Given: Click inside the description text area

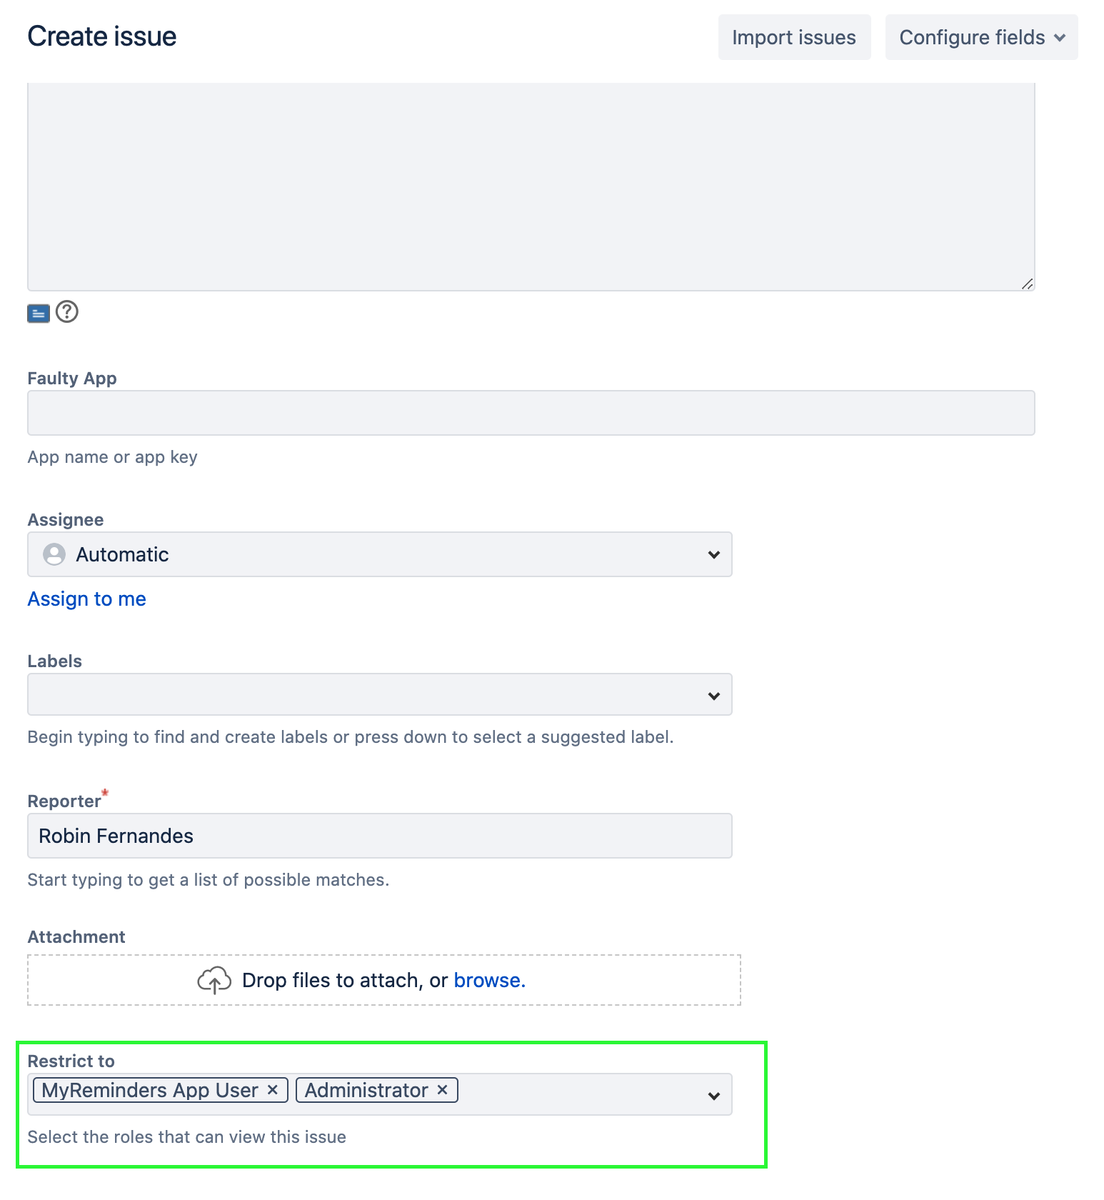Looking at the screenshot, I should tap(531, 186).
